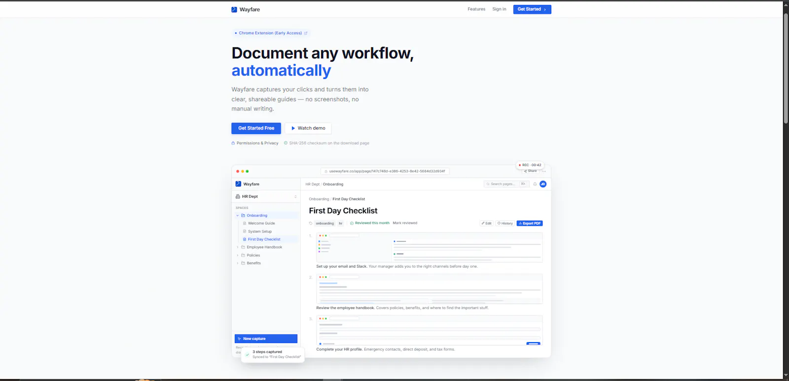Click the hr tag chip
This screenshot has width=789, height=381.
click(340, 223)
